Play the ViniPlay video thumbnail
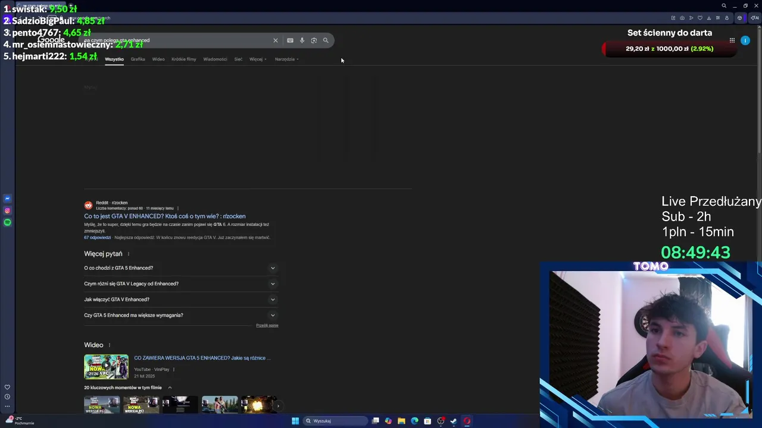 coord(106,367)
